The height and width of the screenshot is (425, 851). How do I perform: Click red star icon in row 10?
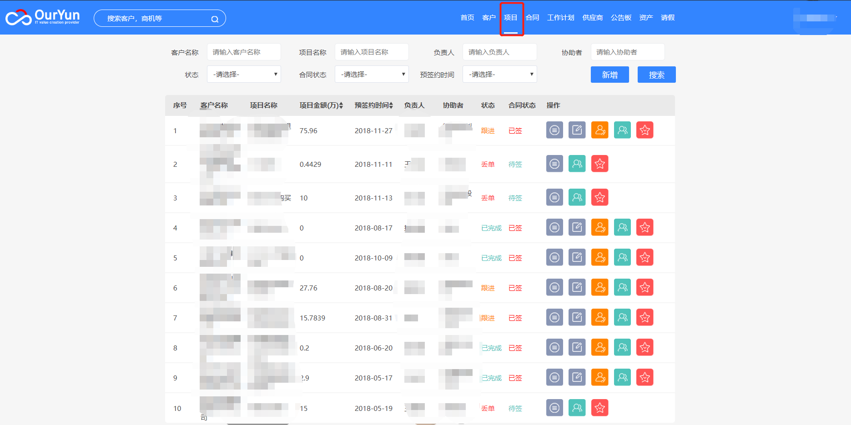pos(600,408)
